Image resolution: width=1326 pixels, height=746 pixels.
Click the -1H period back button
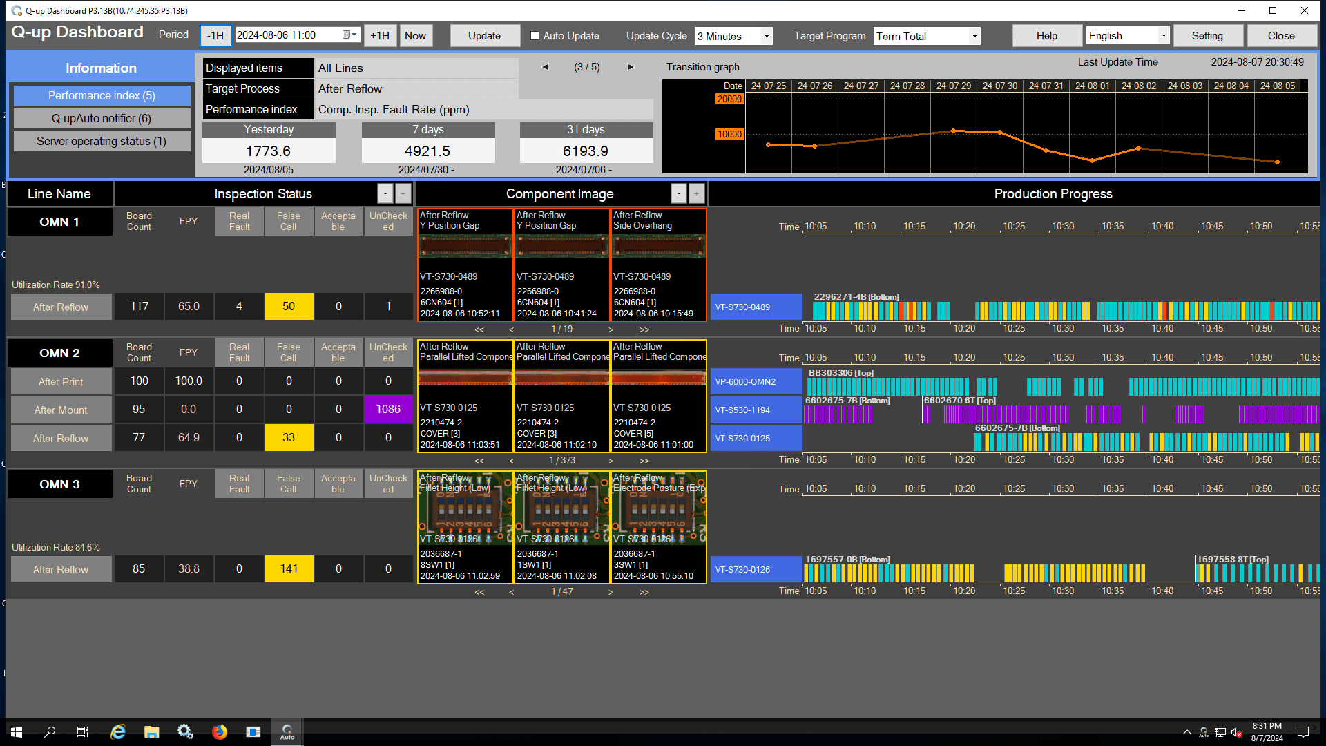point(215,36)
